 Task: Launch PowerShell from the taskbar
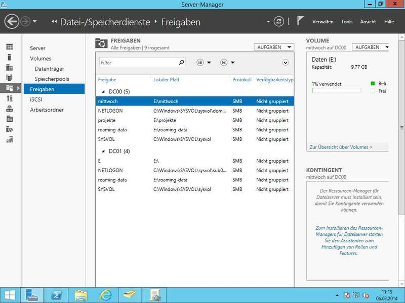click(57, 295)
